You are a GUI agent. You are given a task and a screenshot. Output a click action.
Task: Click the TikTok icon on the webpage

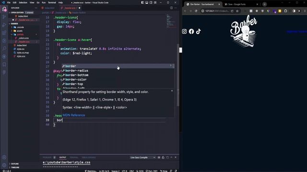pyautogui.click(x=198, y=32)
